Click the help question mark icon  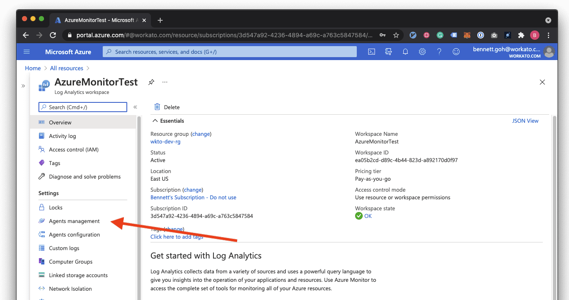tap(439, 52)
